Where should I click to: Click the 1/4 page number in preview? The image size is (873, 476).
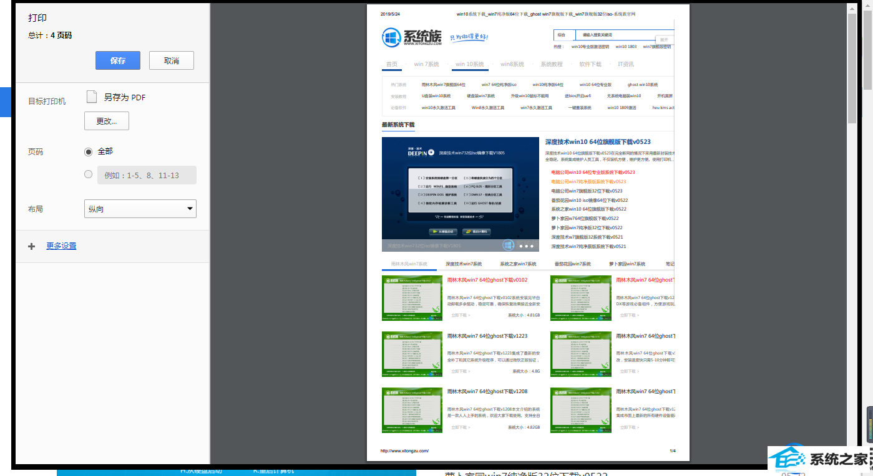point(673,450)
